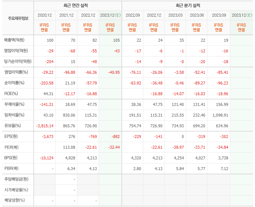Screen dimensions: 255x207
Task: Select the 유보율(%) row label
Action: tap(13, 126)
